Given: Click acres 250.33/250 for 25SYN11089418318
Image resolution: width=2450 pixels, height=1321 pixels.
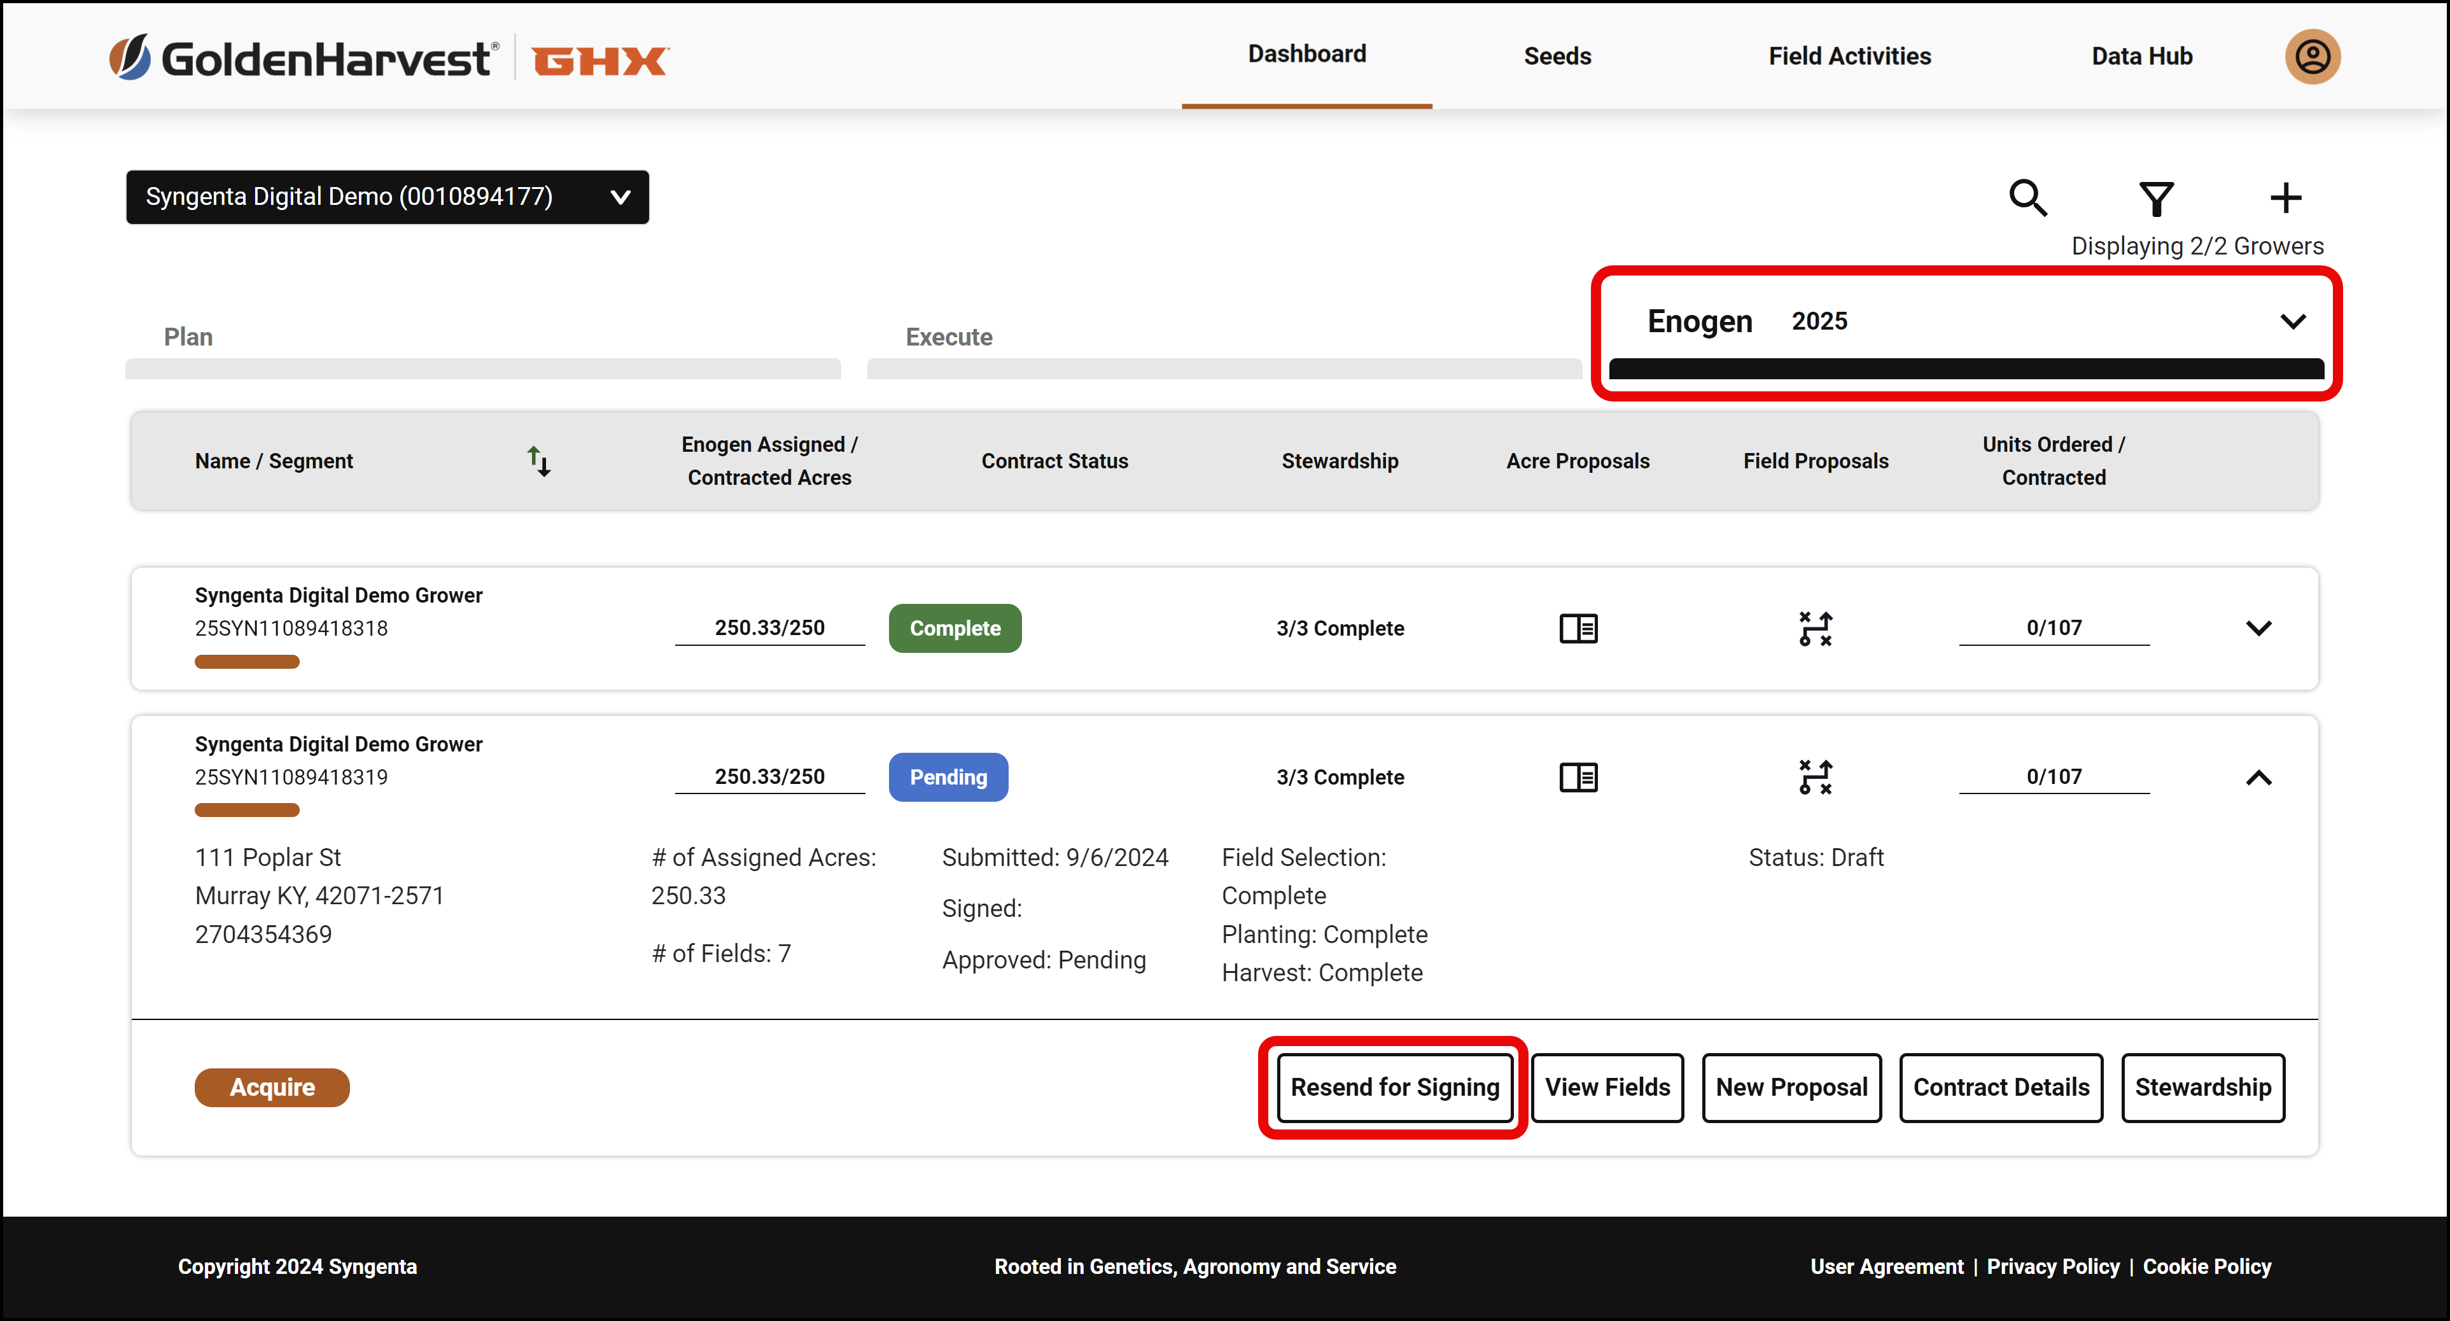Looking at the screenshot, I should pyautogui.click(x=769, y=627).
